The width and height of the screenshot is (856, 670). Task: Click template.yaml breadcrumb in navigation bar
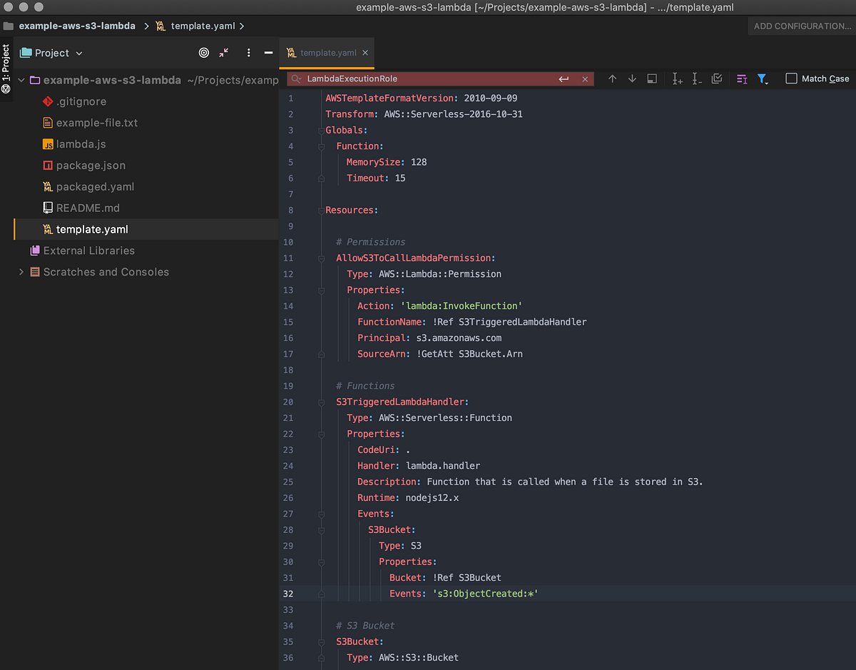[203, 26]
